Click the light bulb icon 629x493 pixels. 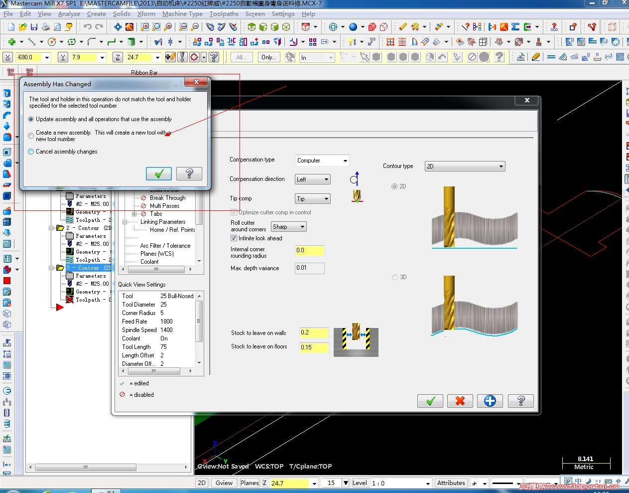[x=352, y=42]
